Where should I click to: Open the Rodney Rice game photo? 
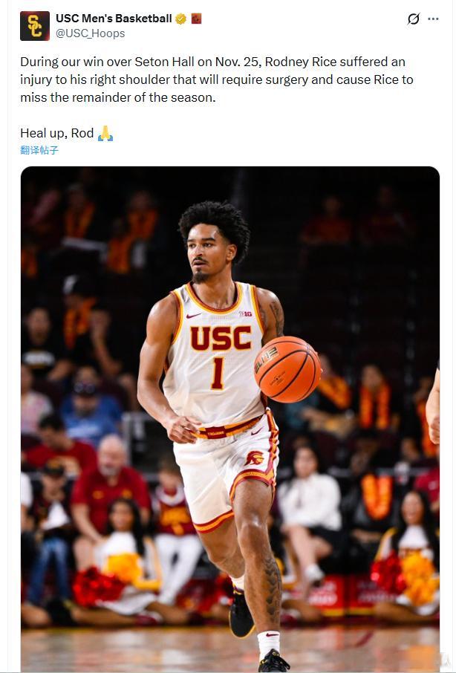click(x=230, y=418)
